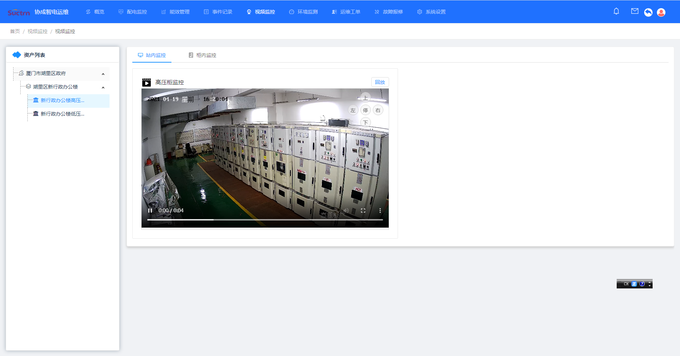Viewport: 680px width, 356px height.
Task: Switch to 柜内监控 tab
Action: (202, 55)
